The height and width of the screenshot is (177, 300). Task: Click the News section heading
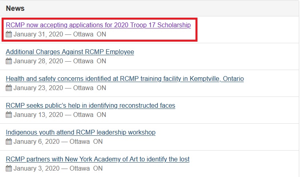click(x=15, y=8)
